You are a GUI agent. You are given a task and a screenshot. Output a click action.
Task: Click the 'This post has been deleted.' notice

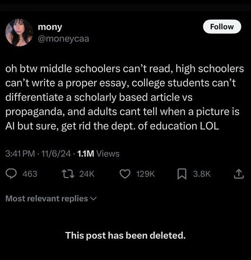click(125, 236)
